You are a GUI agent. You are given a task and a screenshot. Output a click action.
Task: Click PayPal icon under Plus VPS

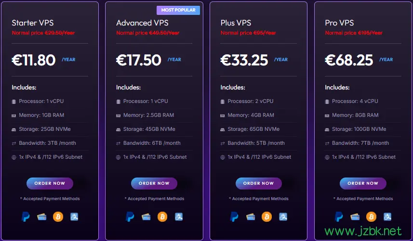(234, 217)
